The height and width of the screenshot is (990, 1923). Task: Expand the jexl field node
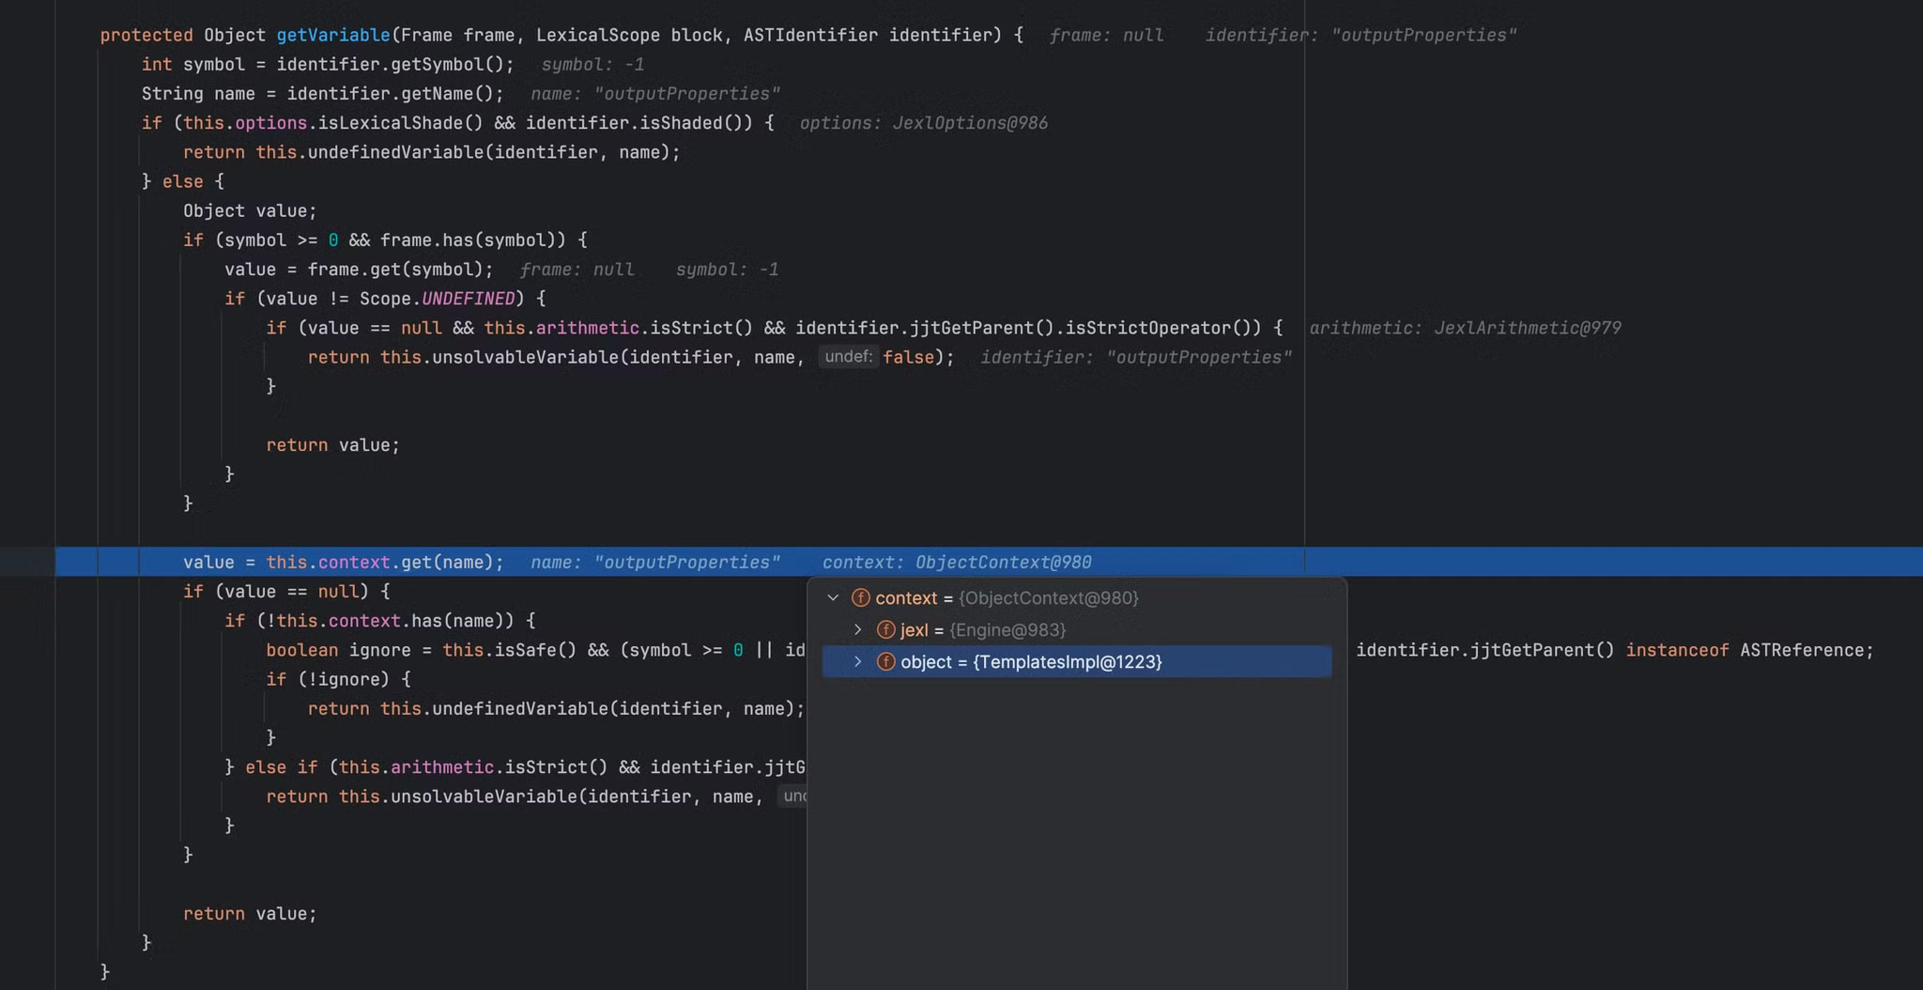point(857,630)
